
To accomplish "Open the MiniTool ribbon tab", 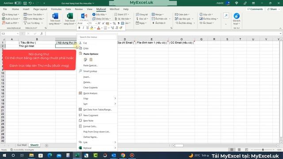I will tap(115, 9).
